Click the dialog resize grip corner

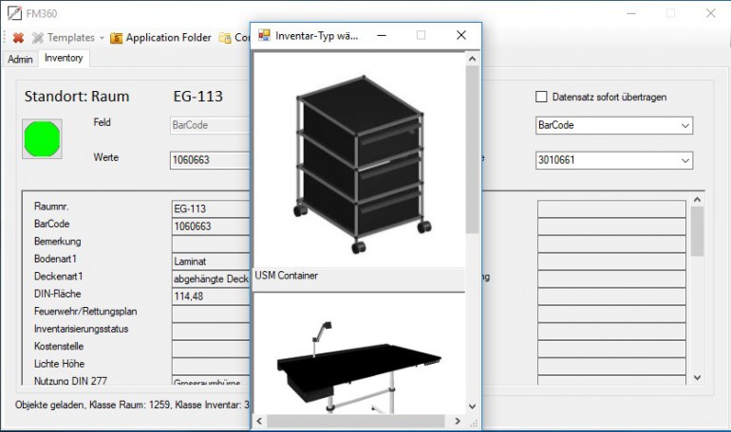pos(474,423)
